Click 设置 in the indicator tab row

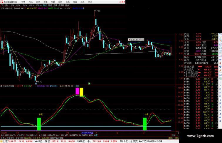(96, 135)
